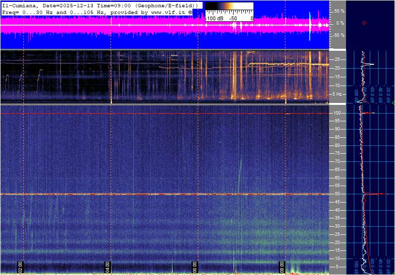The image size is (395, 275).
Task: Click the copyright symbol after www.vlf.it
Action: pos(190,12)
